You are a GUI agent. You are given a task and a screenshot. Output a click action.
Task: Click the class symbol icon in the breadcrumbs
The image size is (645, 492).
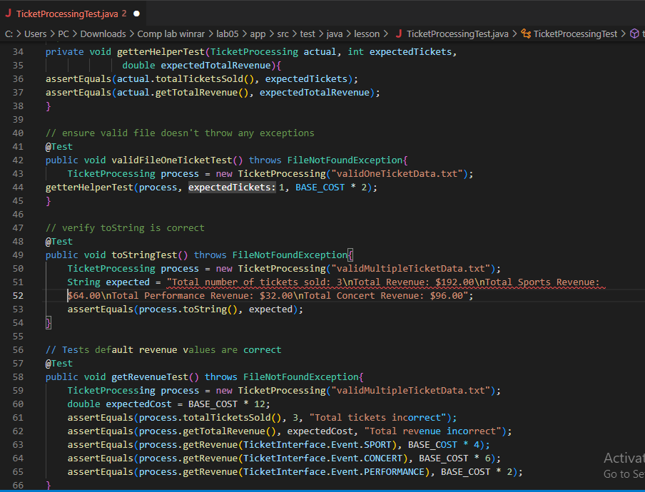tap(526, 34)
